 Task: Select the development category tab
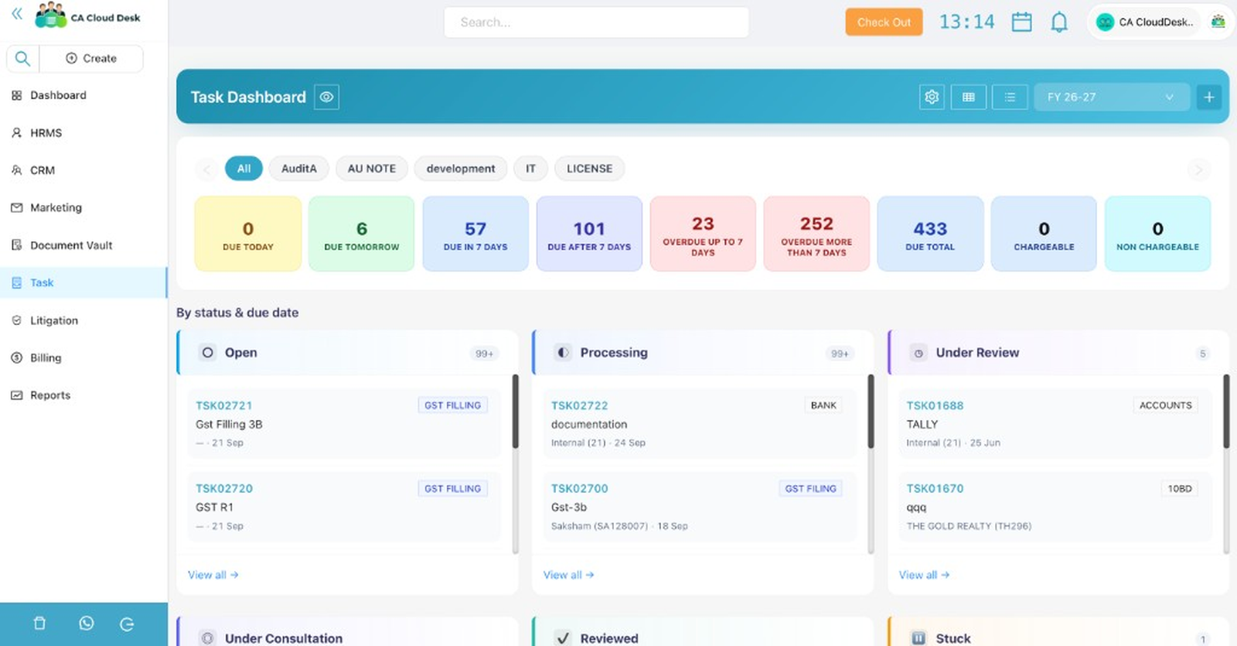tap(461, 169)
